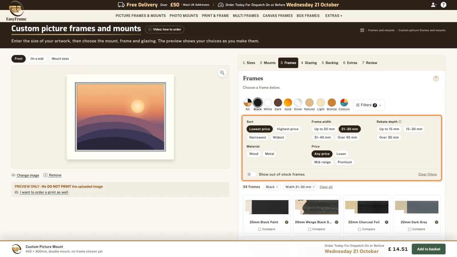Switch to the Mounts step tab

click(x=268, y=63)
